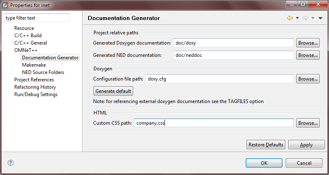Viewport: 329px width, 175px height.
Task: Click Restore Defaults button
Action: coord(266,145)
